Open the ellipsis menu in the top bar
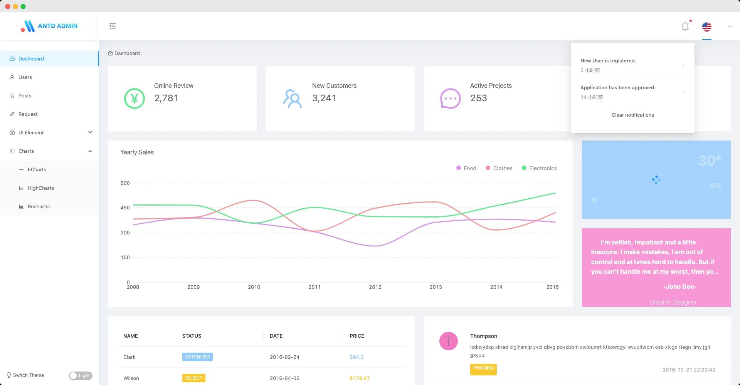The image size is (740, 385). pyautogui.click(x=730, y=26)
